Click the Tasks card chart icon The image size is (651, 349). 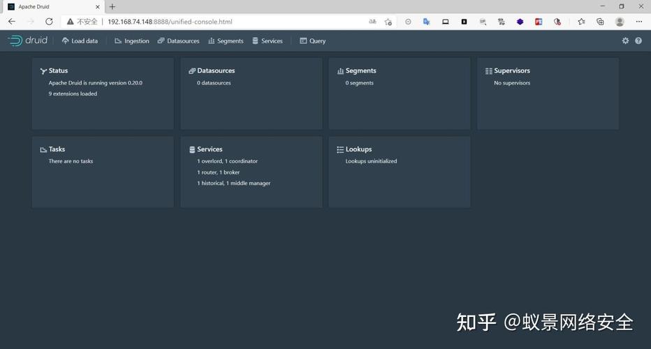click(x=43, y=149)
